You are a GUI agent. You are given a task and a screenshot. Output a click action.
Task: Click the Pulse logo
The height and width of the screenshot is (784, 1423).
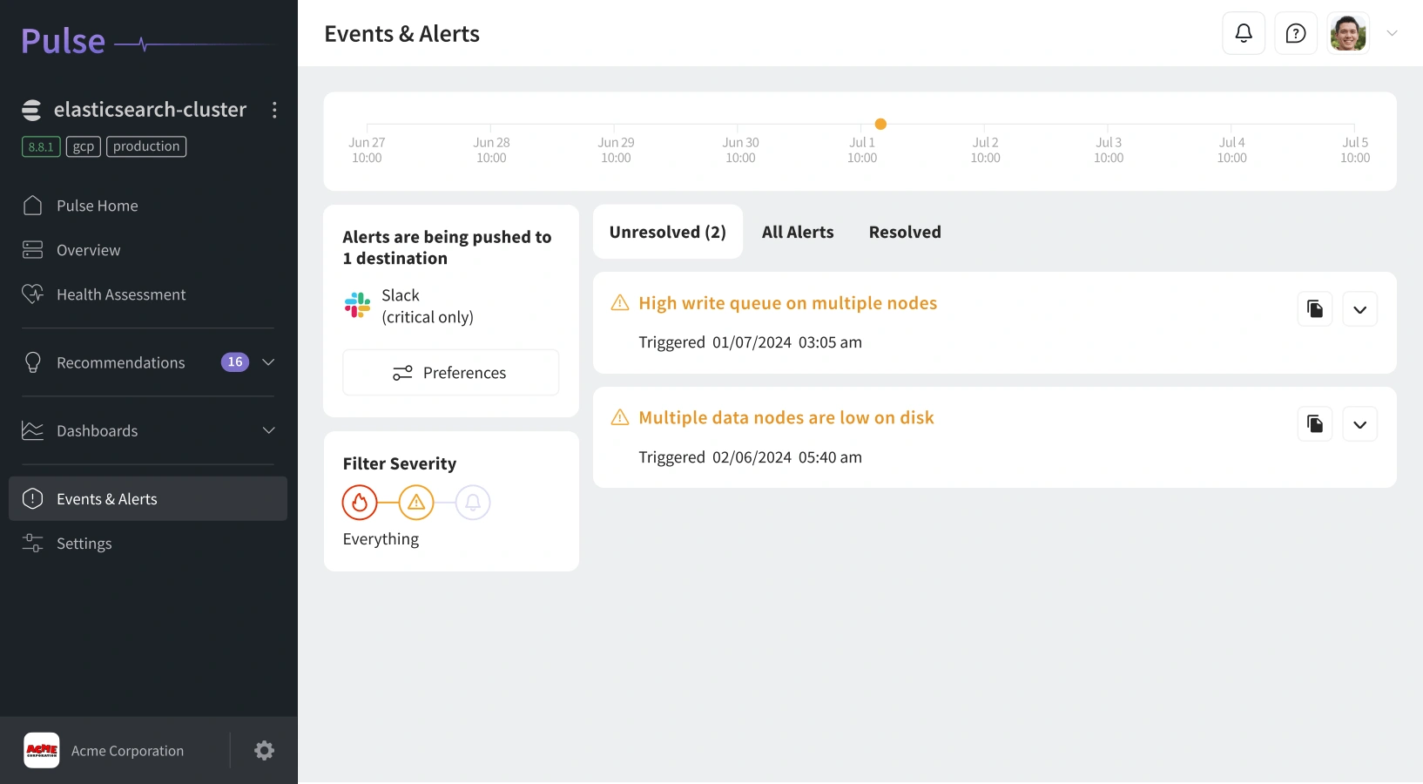63,41
